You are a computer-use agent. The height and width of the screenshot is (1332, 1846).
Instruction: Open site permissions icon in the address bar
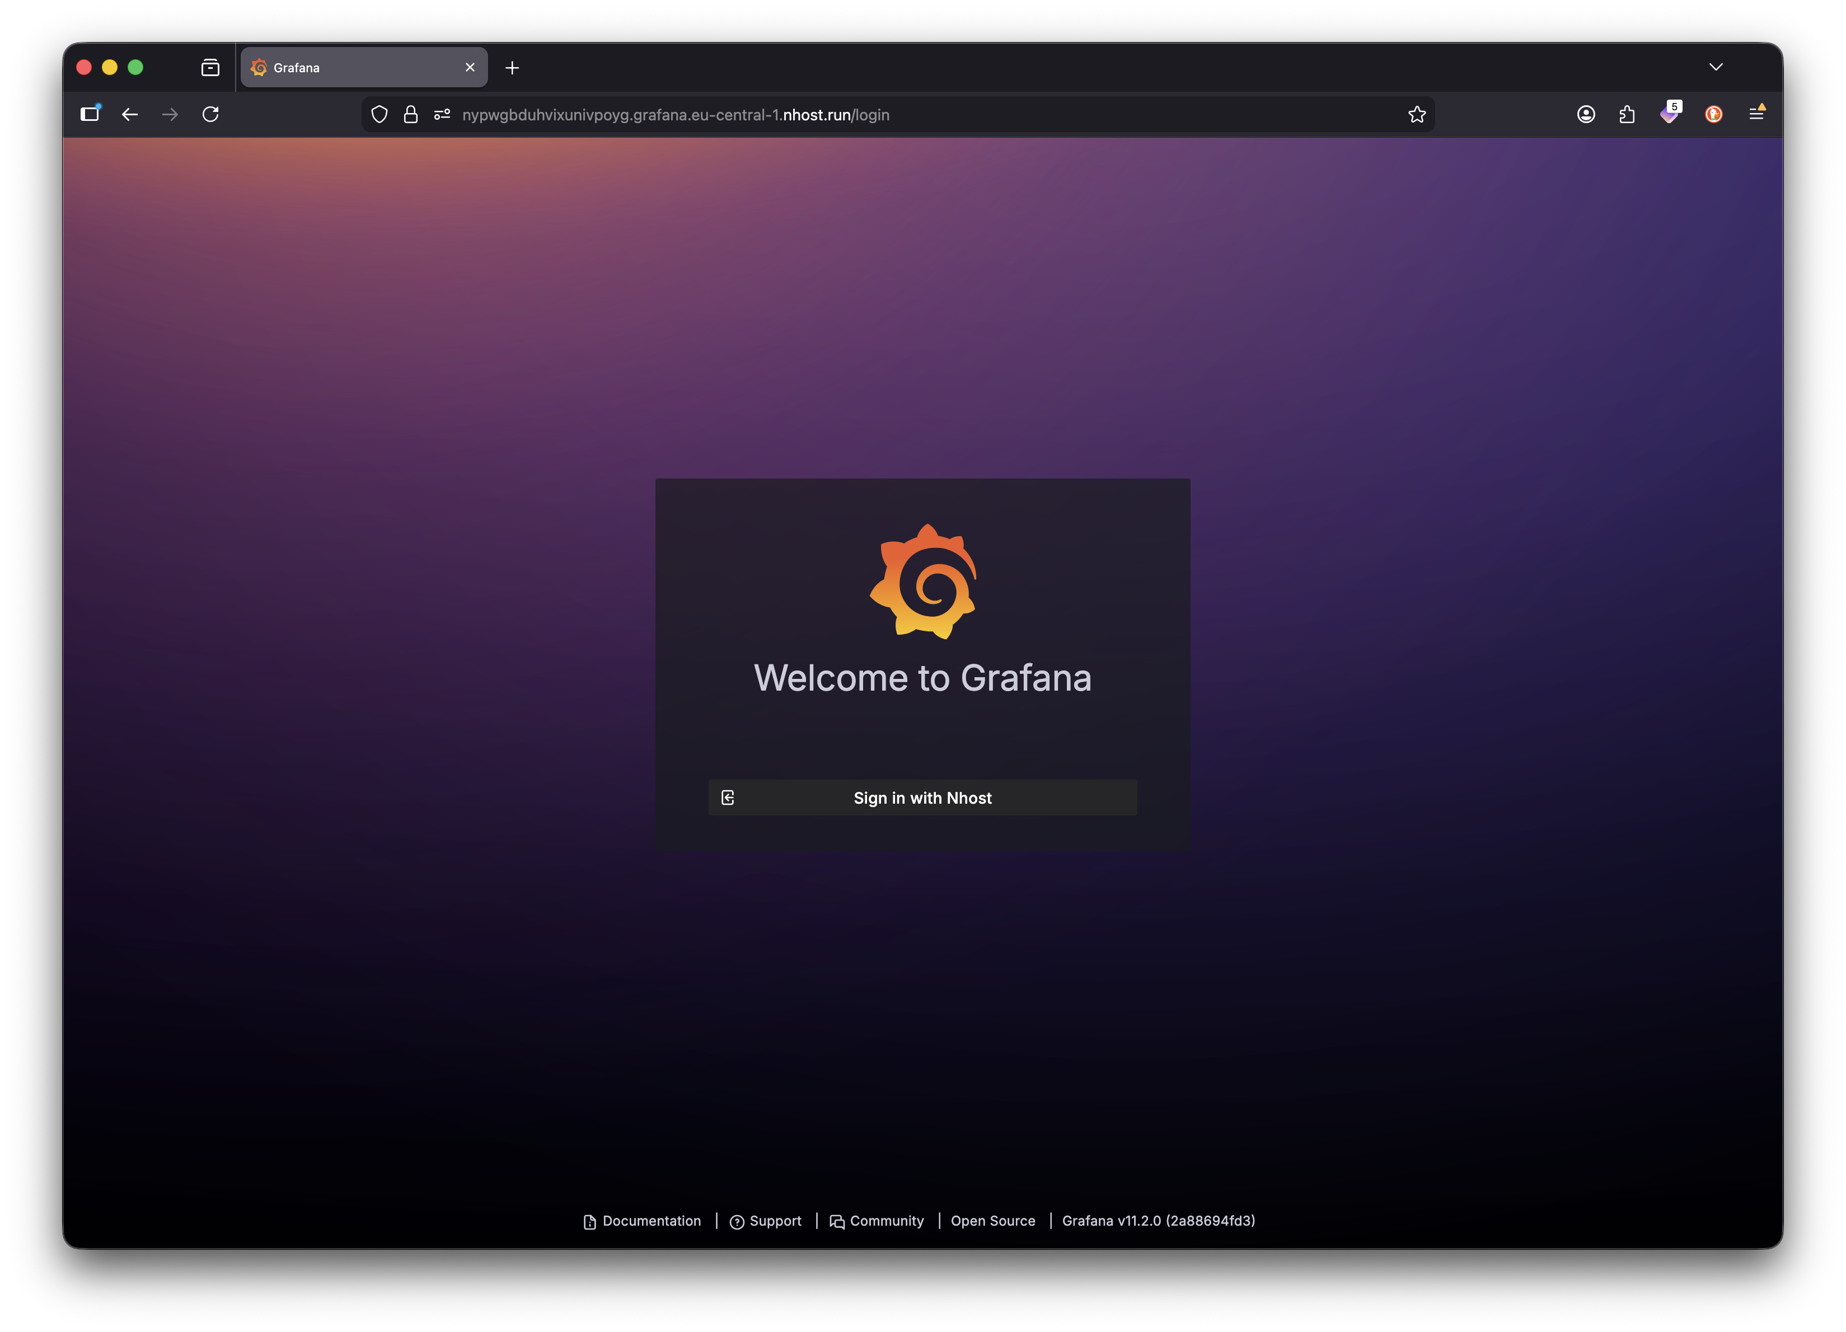[x=442, y=114]
